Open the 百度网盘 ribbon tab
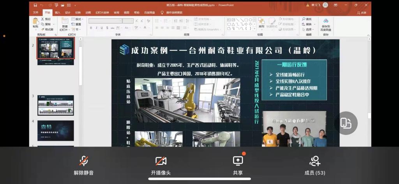 [x=150, y=12]
